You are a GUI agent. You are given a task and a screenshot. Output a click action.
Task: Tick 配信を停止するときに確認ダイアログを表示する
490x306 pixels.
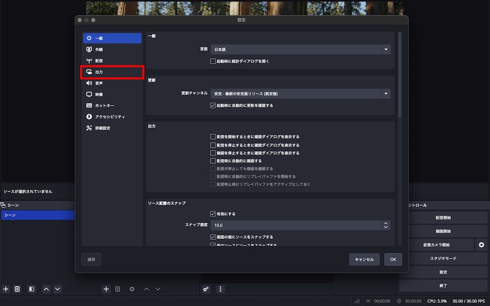[213, 145]
